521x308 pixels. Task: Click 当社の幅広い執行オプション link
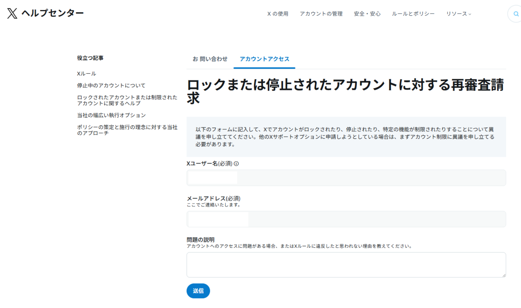pos(111,115)
